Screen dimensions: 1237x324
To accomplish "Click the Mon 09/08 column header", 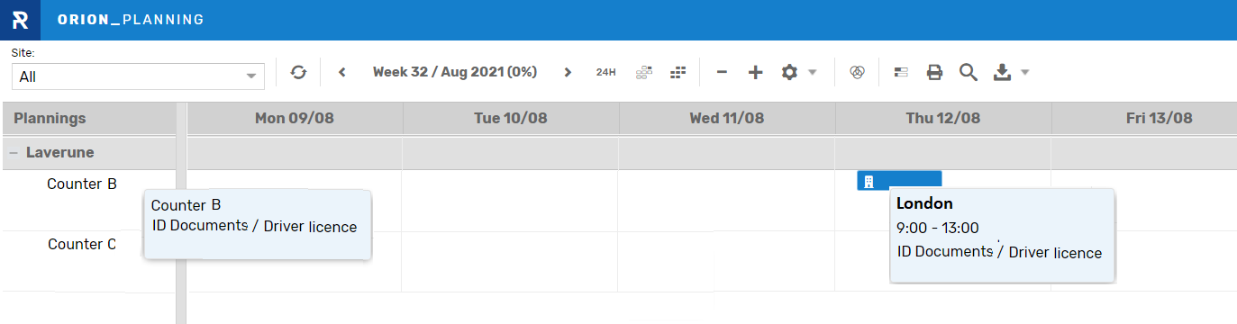I will (x=295, y=118).
